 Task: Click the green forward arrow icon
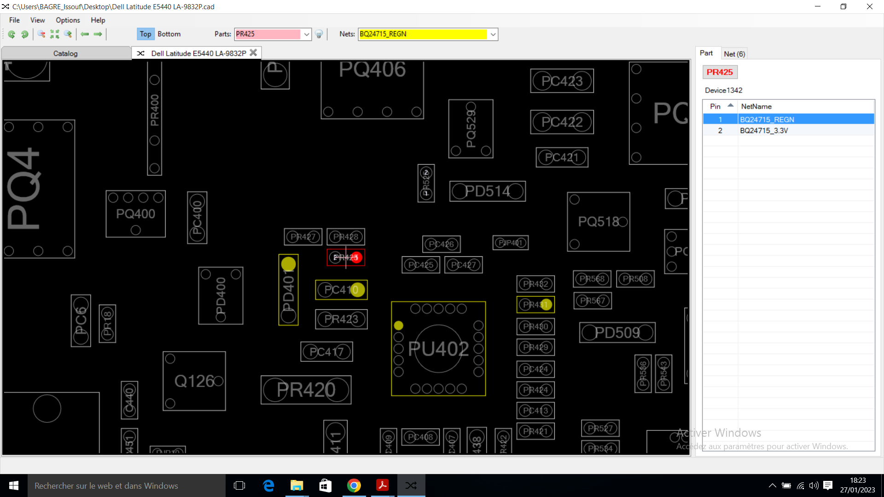point(98,34)
